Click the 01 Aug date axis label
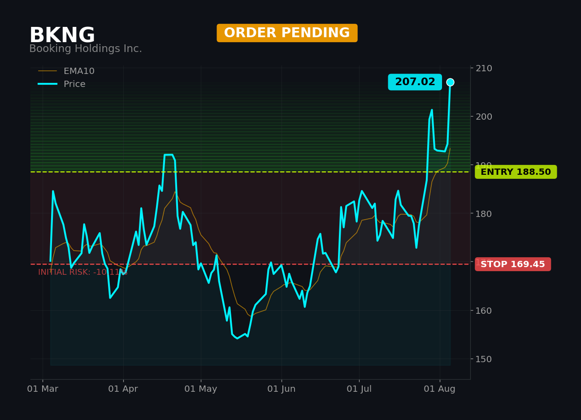The height and width of the screenshot is (420, 581). point(440,389)
